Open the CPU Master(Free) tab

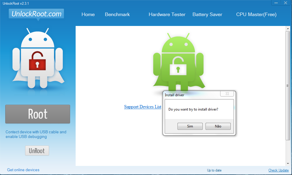pos(256,15)
